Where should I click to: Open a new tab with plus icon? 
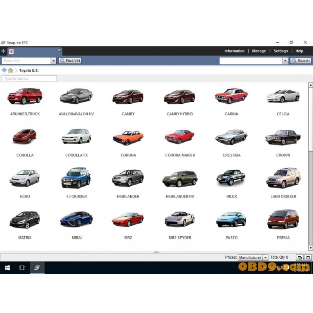4,51
